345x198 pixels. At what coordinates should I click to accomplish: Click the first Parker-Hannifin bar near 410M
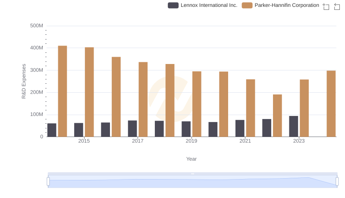tap(63, 91)
